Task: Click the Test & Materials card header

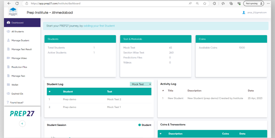Action: pyautogui.click(x=156, y=39)
